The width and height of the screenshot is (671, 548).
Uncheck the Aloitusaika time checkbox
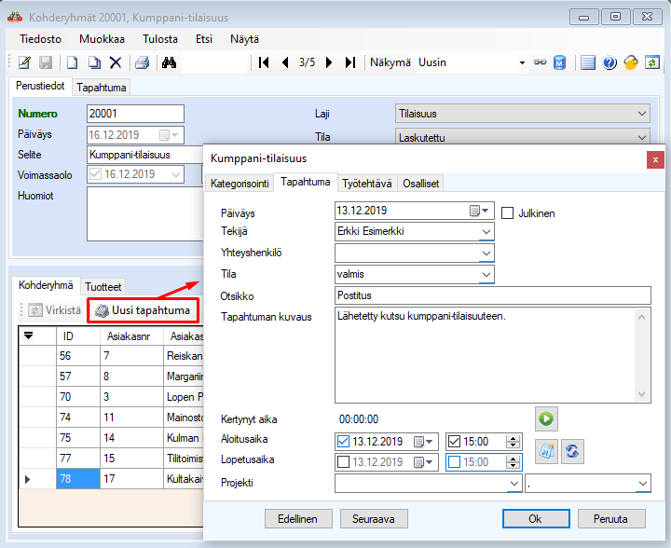pyautogui.click(x=454, y=442)
